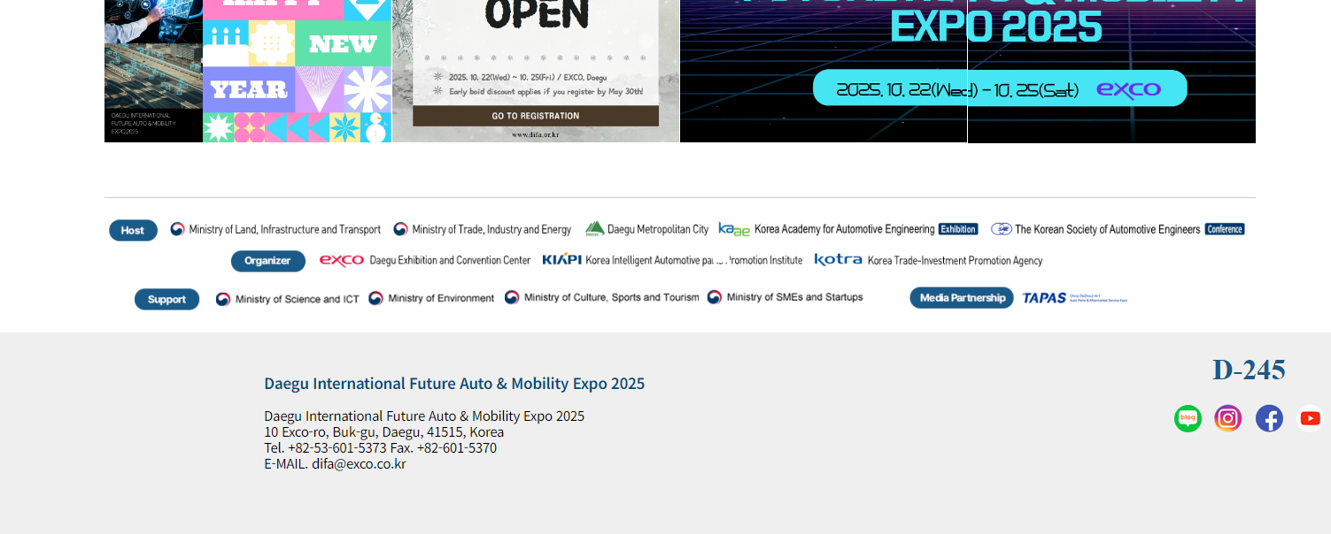Click Ministry of Culture, Sports and Tourism

point(612,297)
